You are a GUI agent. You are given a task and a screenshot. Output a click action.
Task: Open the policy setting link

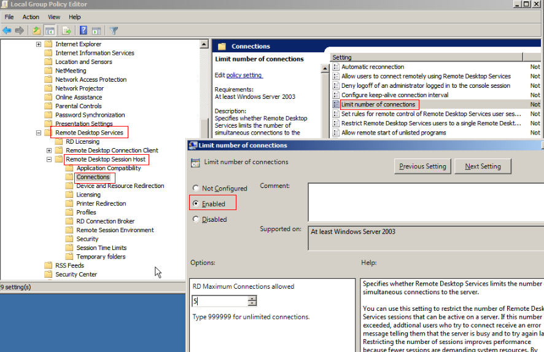pyautogui.click(x=244, y=76)
